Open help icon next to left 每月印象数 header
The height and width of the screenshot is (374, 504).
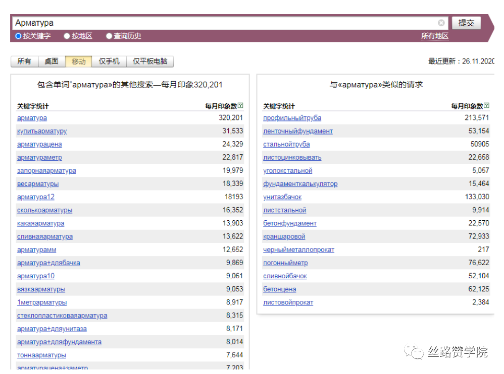pos(241,105)
